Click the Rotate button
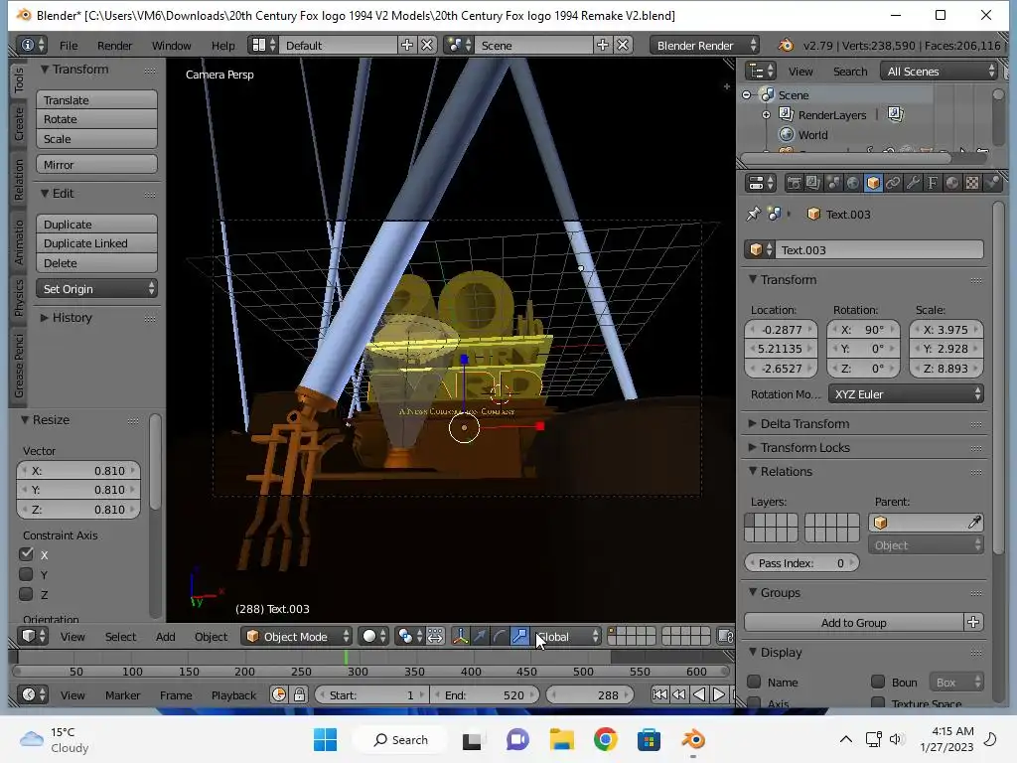 (96, 119)
